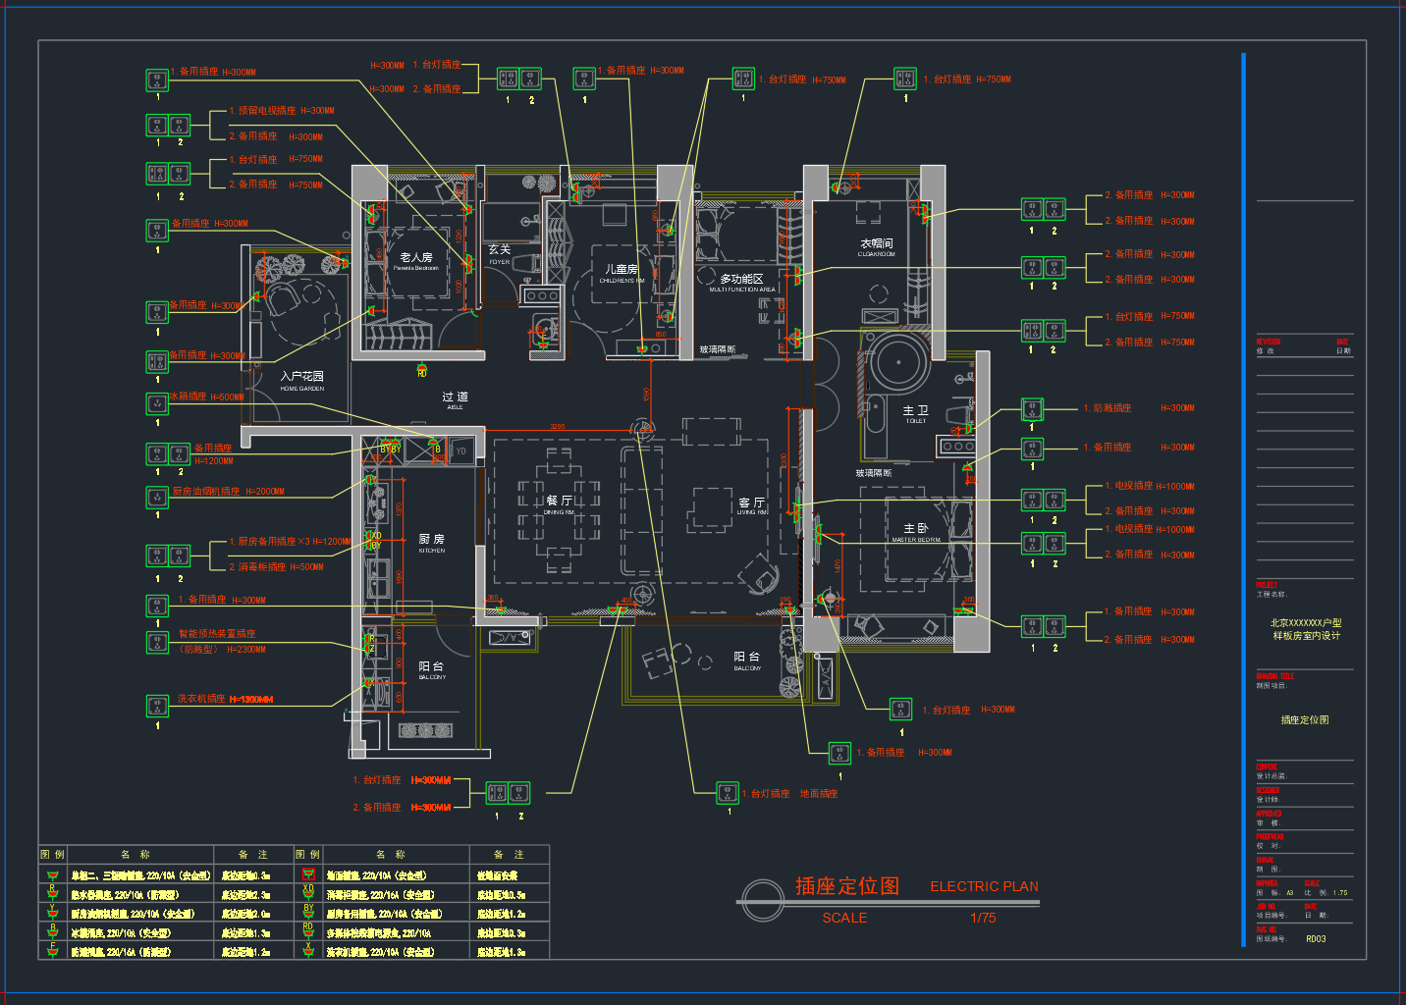Select socket symbol beside 防溅插座 H=300MM
Image resolution: width=1406 pixels, height=1005 pixels.
click(1032, 408)
